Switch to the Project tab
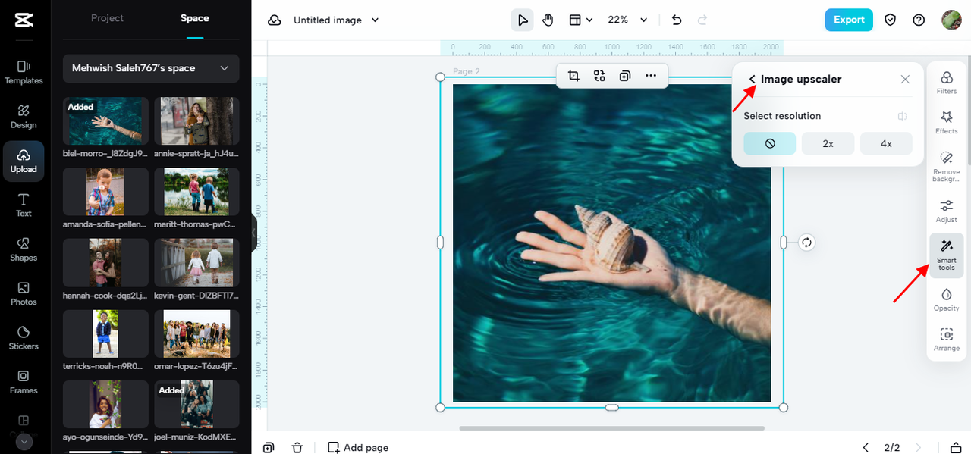The width and height of the screenshot is (971, 454). tap(107, 18)
